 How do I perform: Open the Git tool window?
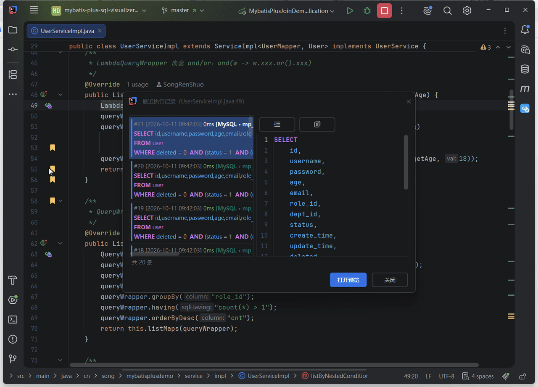pyautogui.click(x=13, y=359)
